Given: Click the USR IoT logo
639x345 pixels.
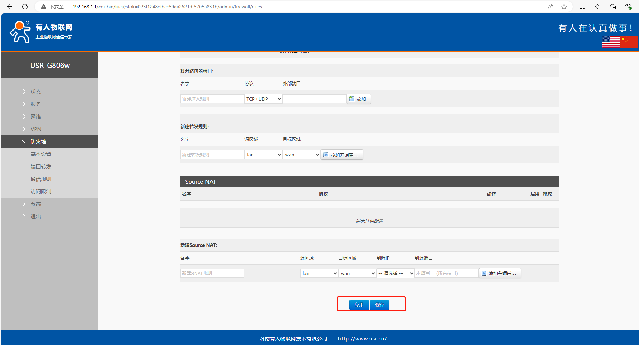Looking at the screenshot, I should [41, 32].
